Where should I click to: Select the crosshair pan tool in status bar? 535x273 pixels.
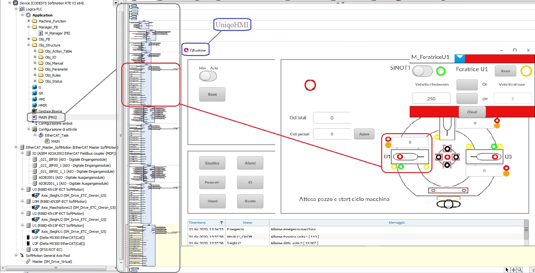click(x=513, y=270)
